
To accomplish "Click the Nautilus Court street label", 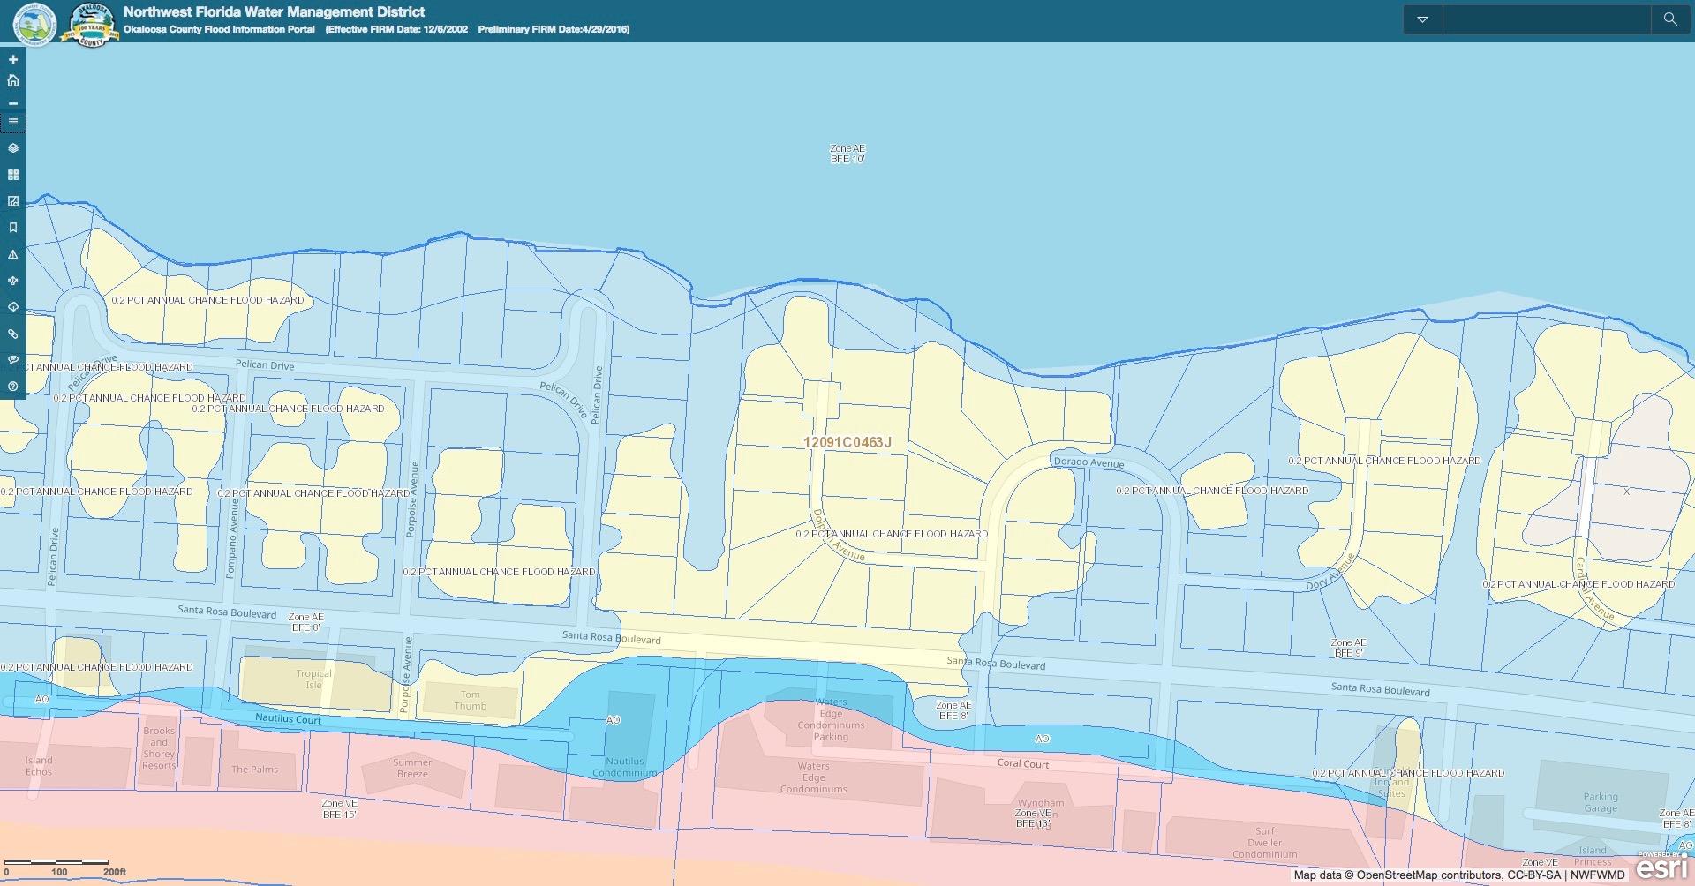I will click(x=289, y=718).
